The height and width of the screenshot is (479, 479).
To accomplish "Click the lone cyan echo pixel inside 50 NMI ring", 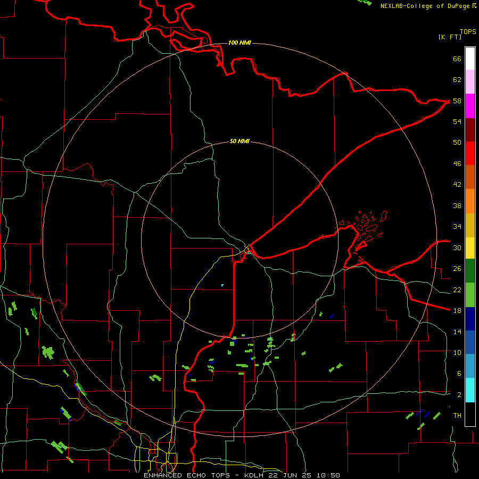I will click(x=222, y=285).
